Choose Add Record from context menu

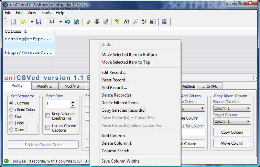point(140,88)
